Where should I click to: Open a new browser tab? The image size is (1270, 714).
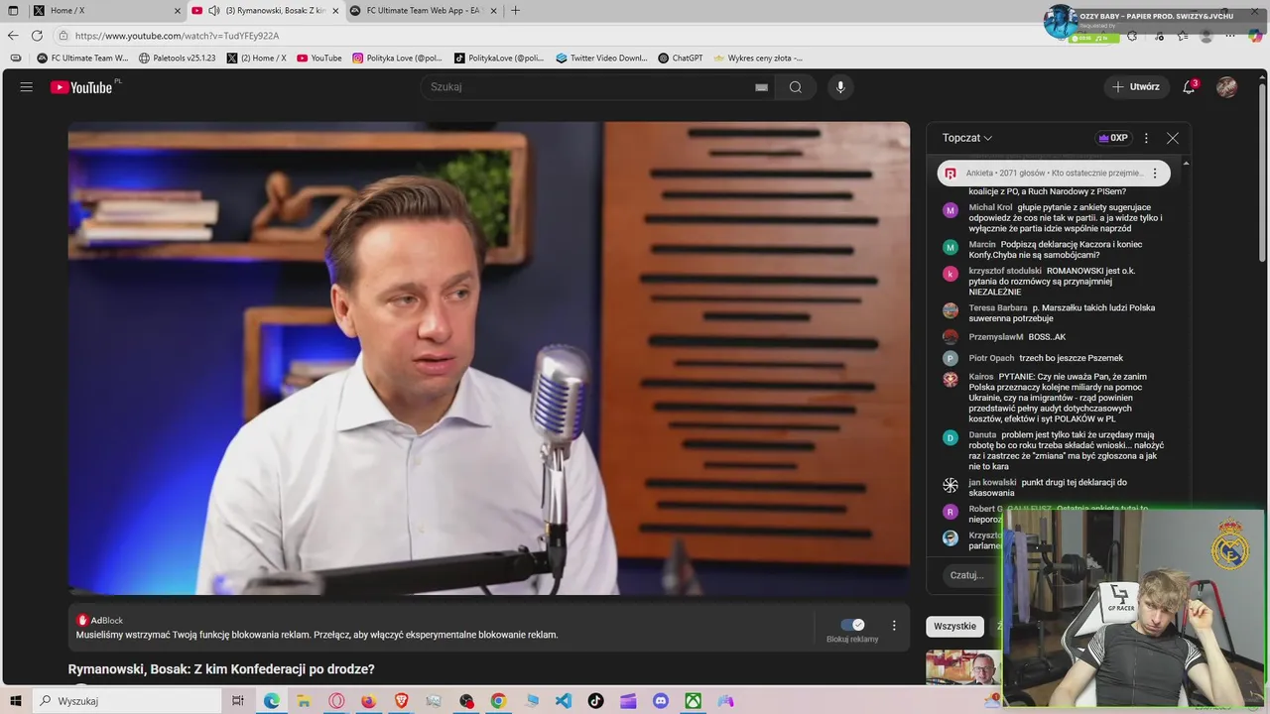tap(515, 11)
